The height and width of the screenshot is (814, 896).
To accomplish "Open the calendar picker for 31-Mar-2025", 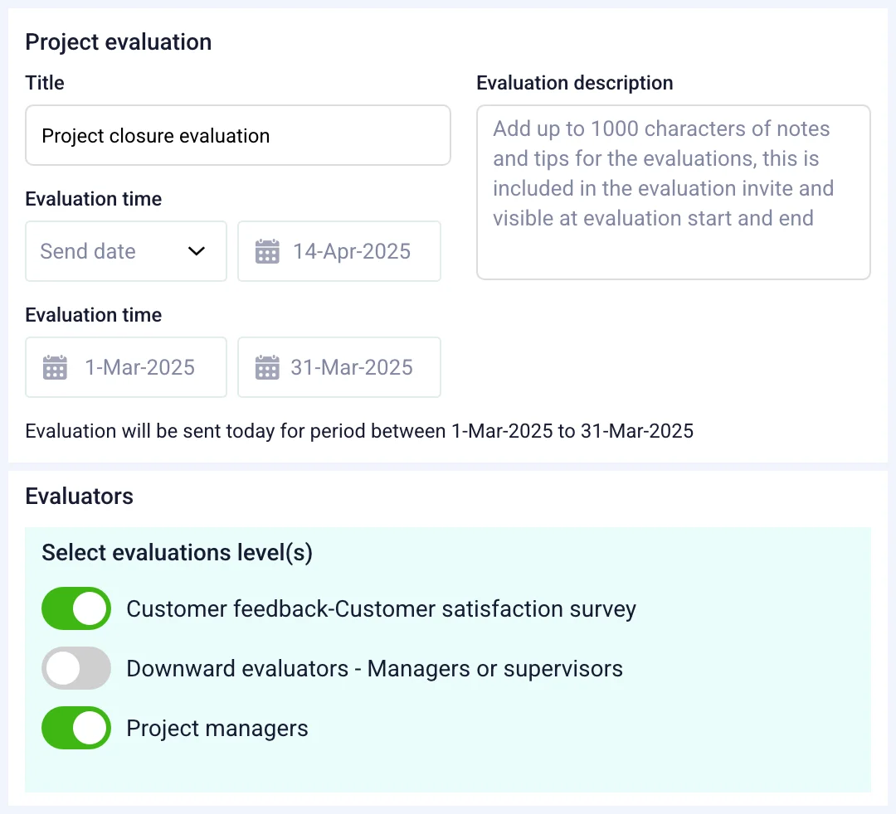I will [x=267, y=367].
